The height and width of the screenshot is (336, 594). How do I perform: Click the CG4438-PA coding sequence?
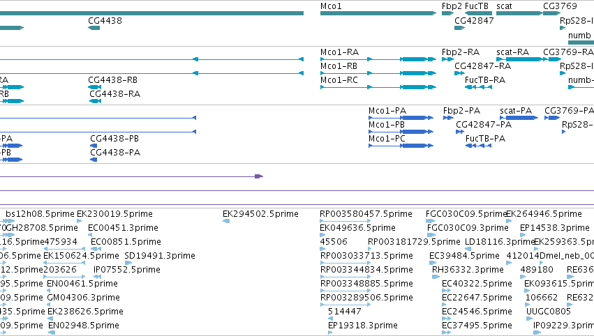(94, 160)
